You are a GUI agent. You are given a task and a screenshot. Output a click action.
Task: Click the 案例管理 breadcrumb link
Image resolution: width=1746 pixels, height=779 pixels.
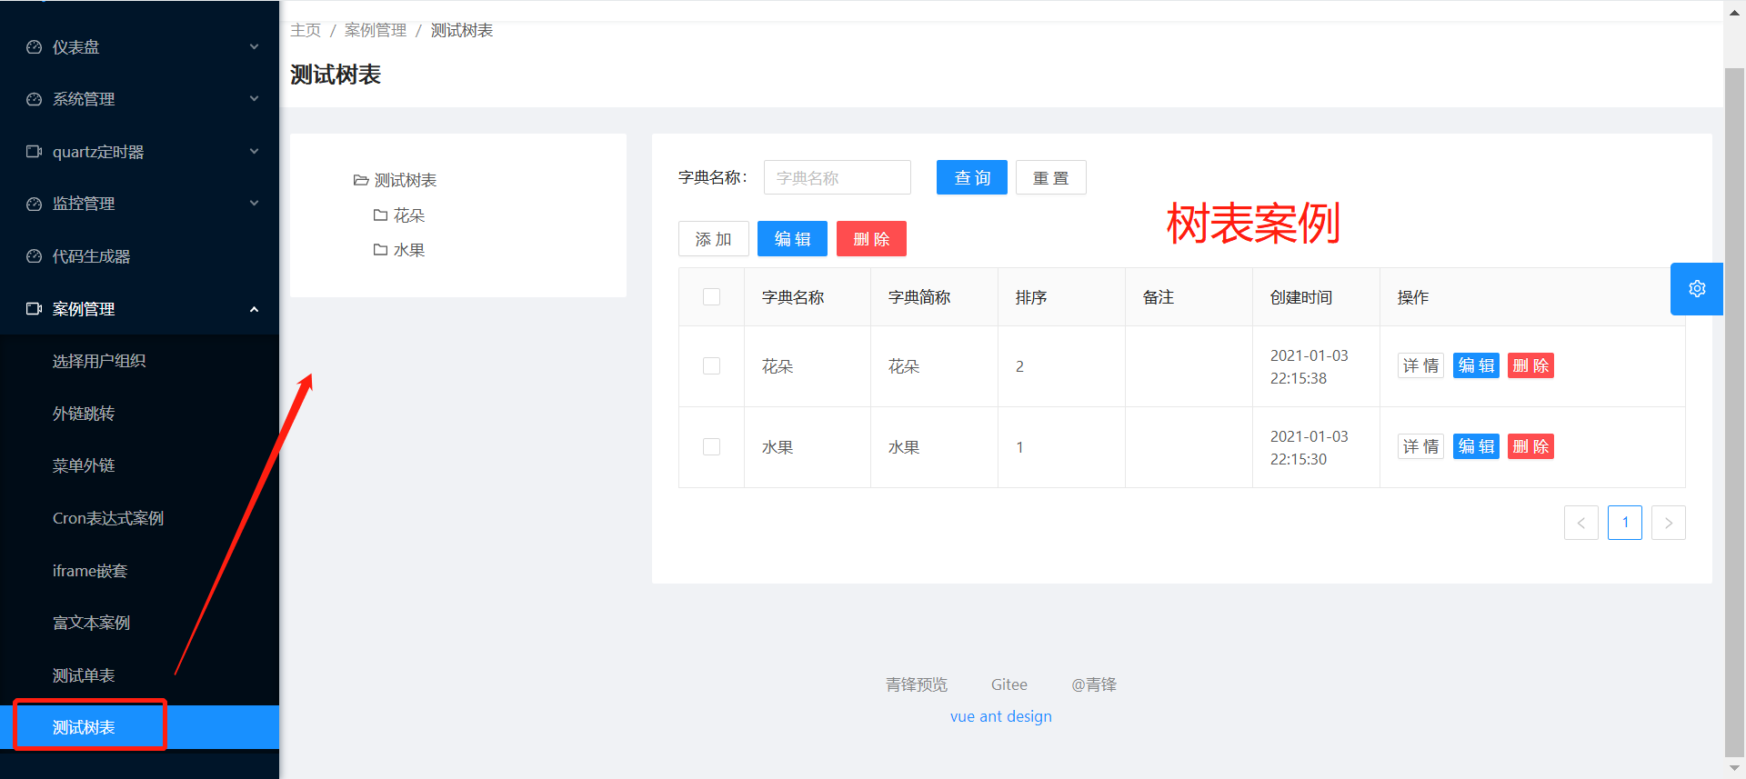(x=376, y=30)
